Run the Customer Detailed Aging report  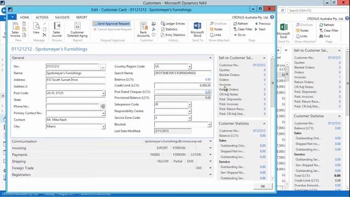pos(77,30)
